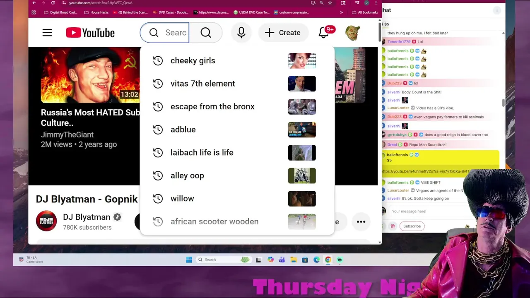Click the Tenerife1779 username in chat

pos(399,42)
